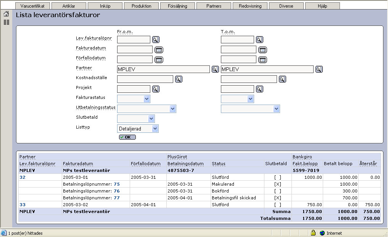The image size is (388, 237).
Task: Click Bankgiro number 5599-7019
Action: tap(306, 170)
